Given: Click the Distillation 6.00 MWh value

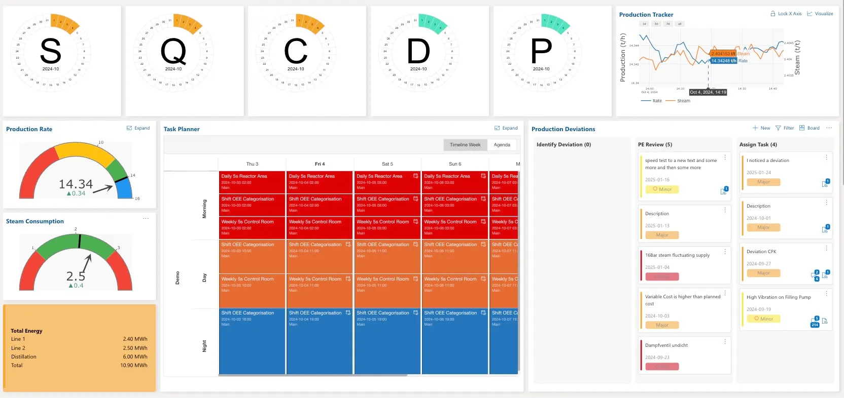Looking at the screenshot, I should click(135, 356).
